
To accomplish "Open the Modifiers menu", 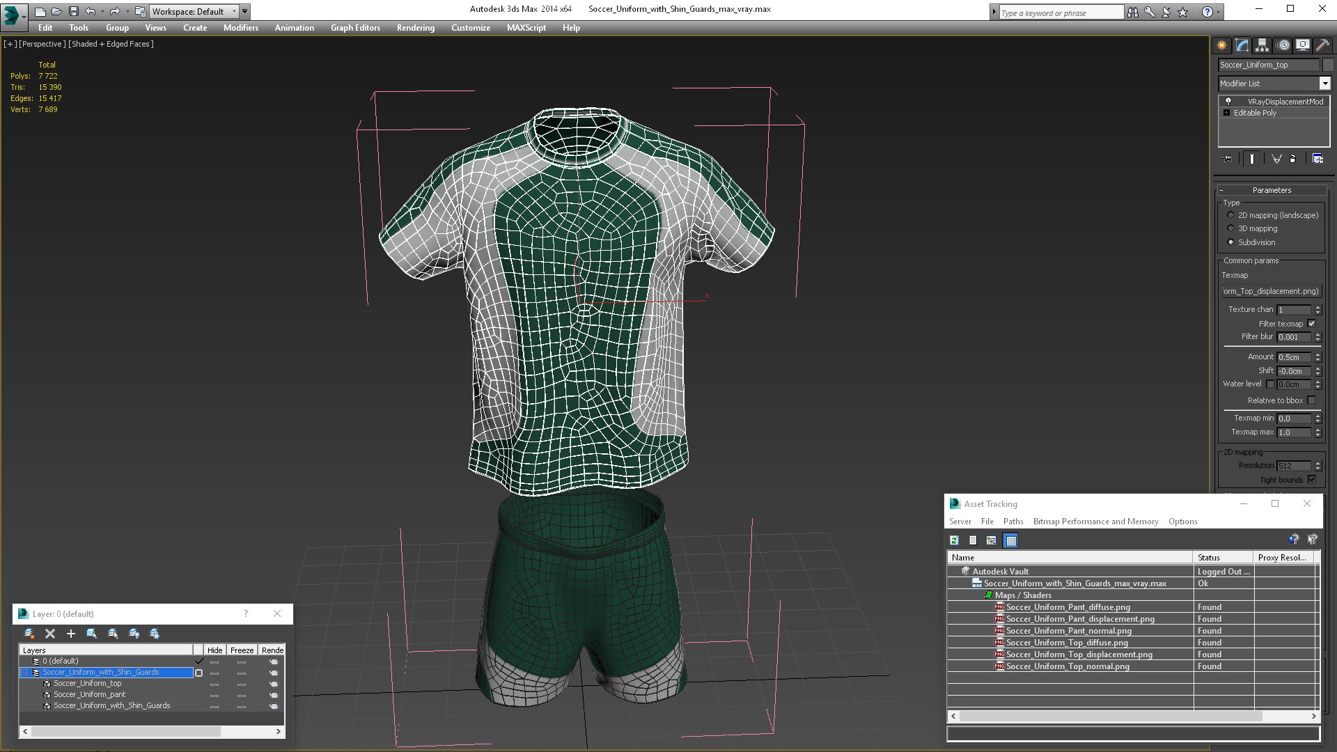I will coord(240,28).
